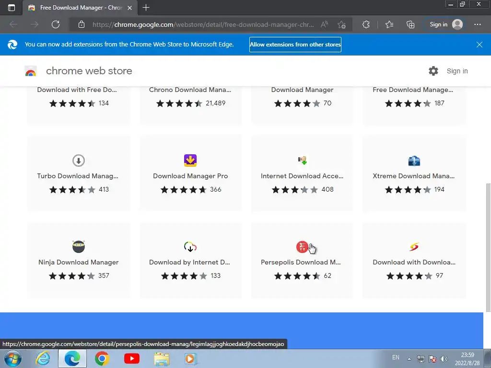Click the address bar URL field
Image resolution: width=491 pixels, height=368 pixels.
click(203, 24)
